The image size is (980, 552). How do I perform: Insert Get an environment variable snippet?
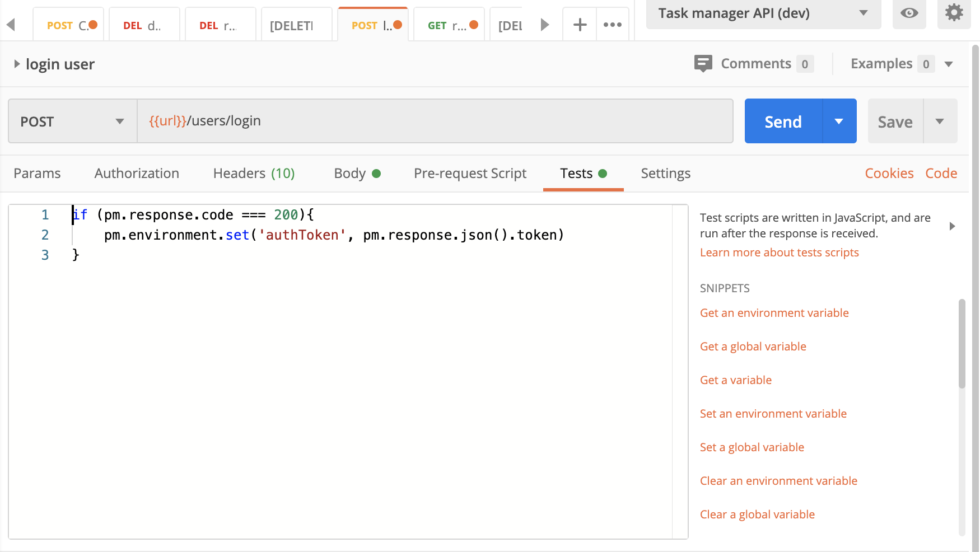(x=774, y=313)
